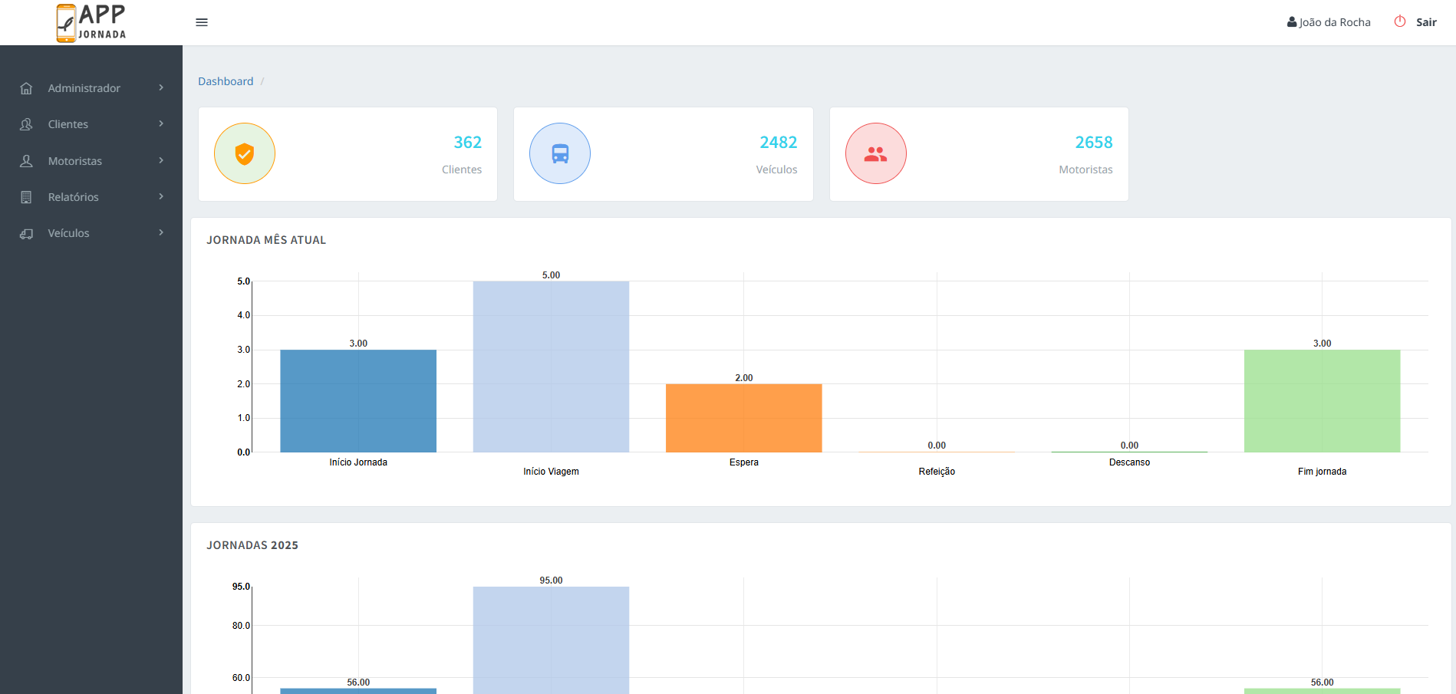Click the power icon next to Sair
Viewport: 1456px width, 694px height.
coord(1399,21)
